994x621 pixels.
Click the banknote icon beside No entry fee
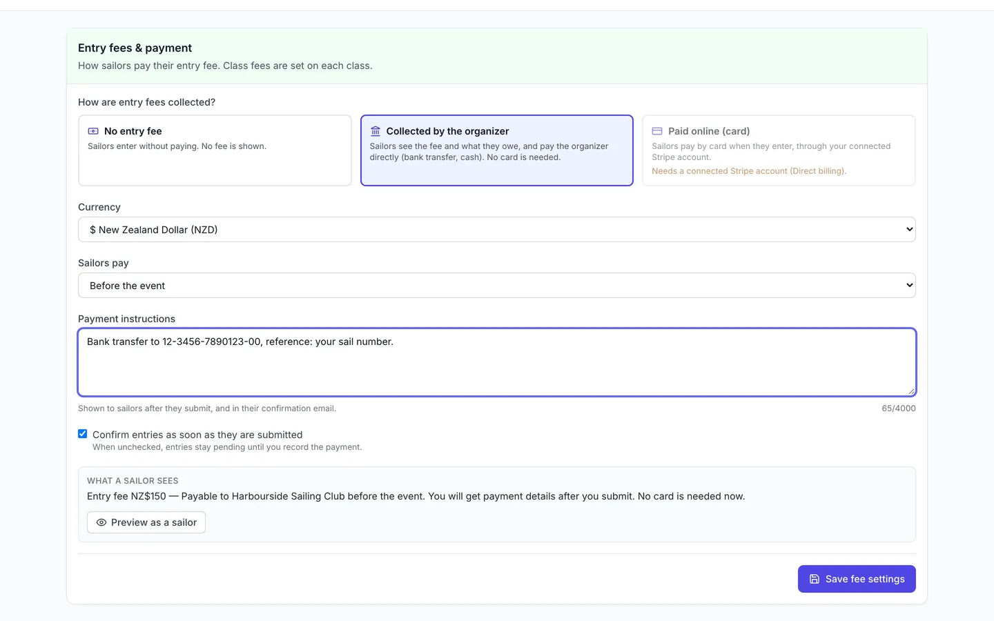[x=93, y=131]
